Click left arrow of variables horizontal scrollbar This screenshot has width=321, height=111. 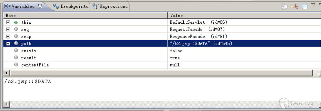point(7,73)
